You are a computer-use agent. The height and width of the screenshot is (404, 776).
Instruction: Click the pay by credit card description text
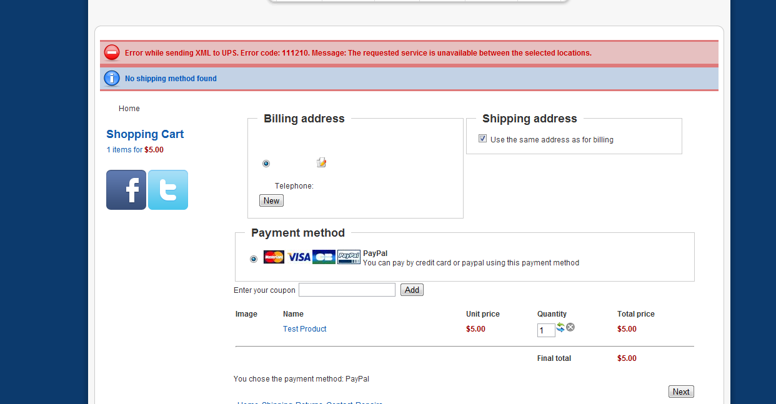coord(471,263)
